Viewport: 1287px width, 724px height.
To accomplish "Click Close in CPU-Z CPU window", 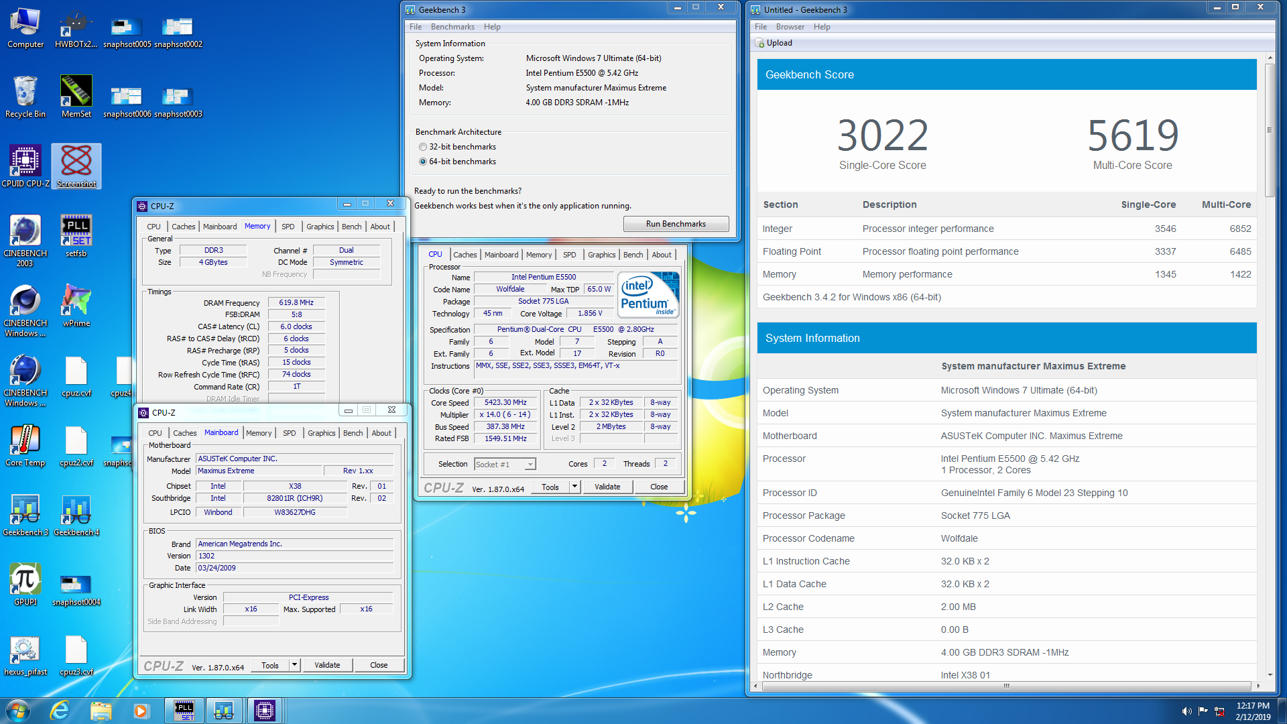I will (659, 487).
